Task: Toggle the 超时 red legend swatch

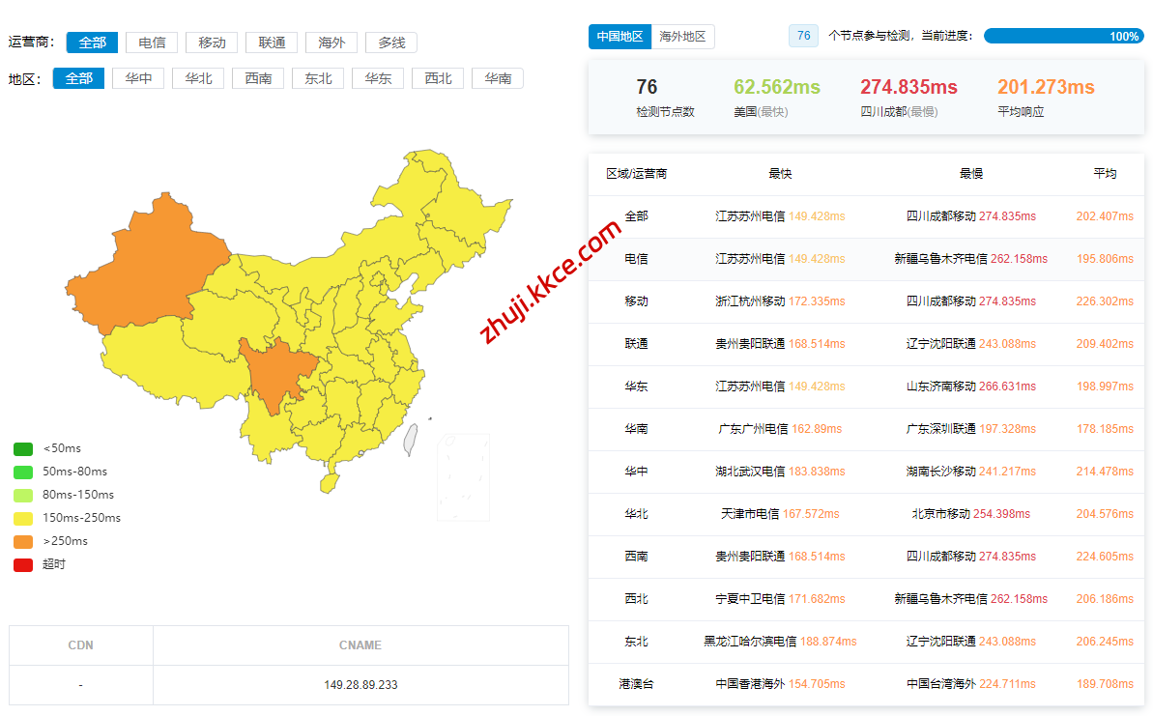Action: tap(23, 564)
